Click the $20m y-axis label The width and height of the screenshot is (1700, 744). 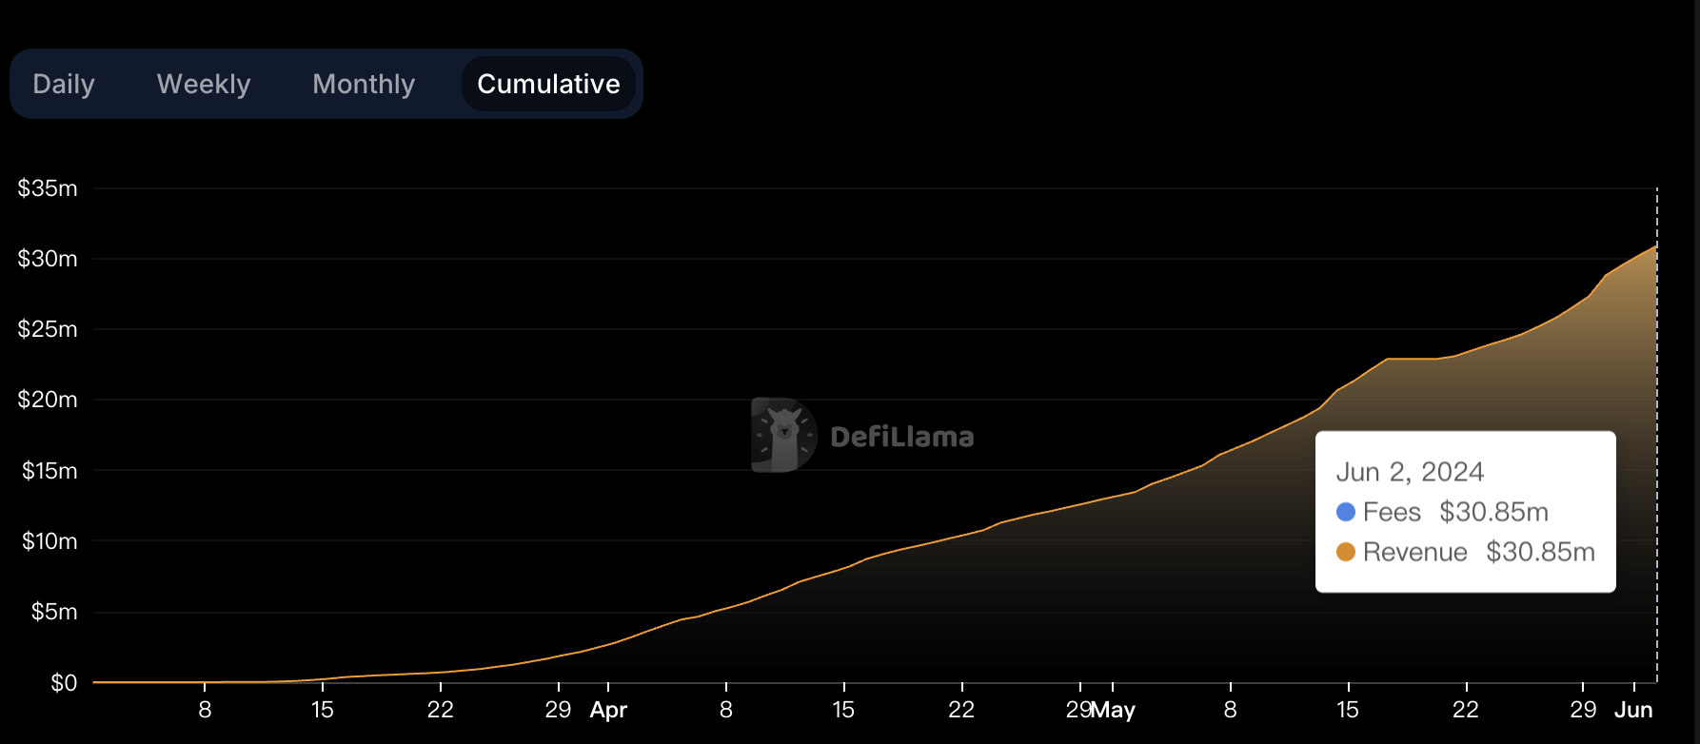[x=48, y=400]
